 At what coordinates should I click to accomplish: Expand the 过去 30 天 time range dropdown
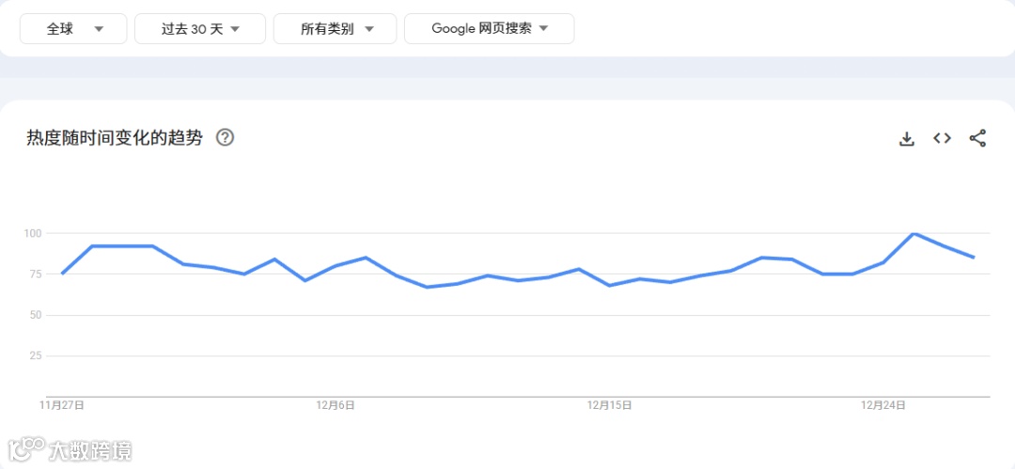pyautogui.click(x=200, y=29)
